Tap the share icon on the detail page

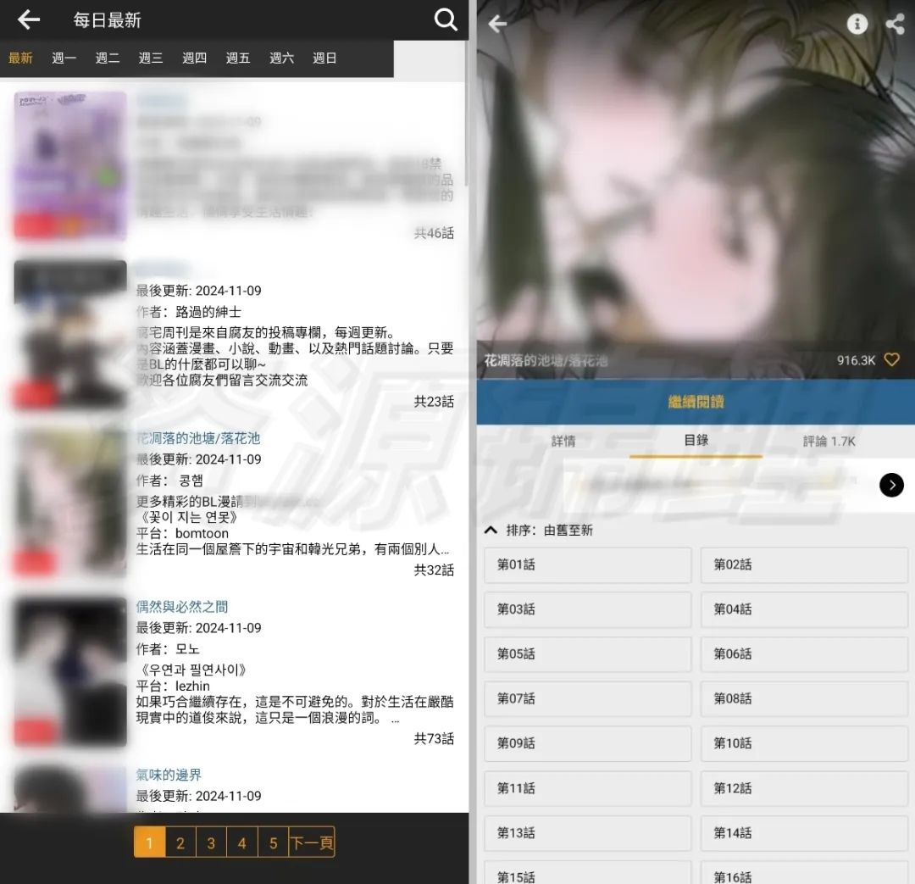click(896, 24)
